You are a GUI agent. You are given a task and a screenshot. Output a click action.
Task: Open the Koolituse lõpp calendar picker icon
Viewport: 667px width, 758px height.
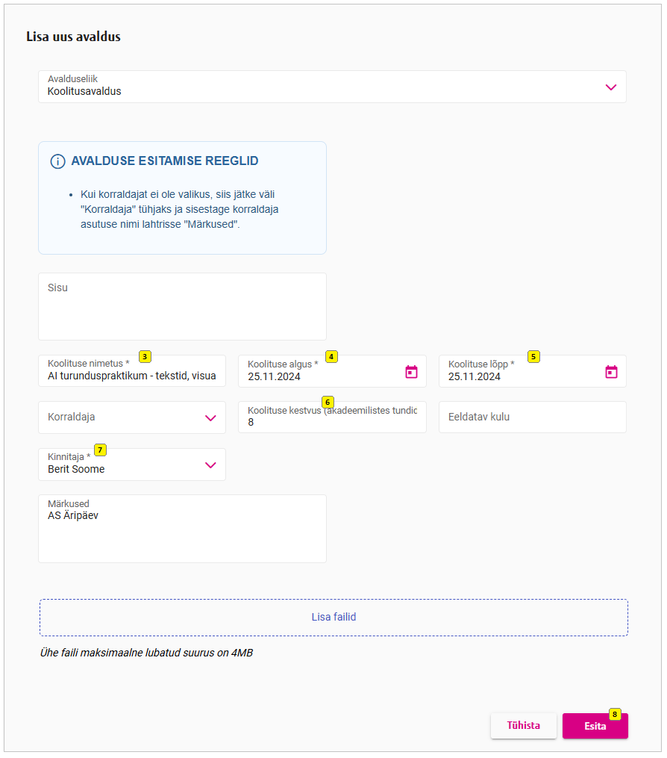(x=611, y=372)
